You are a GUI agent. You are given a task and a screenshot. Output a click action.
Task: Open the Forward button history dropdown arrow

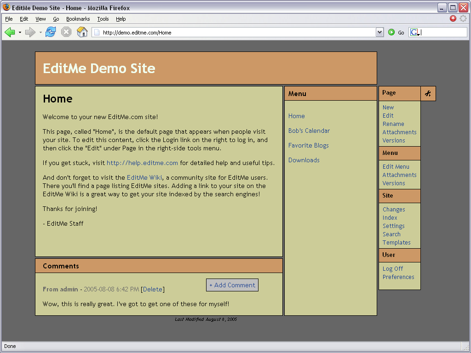coord(40,32)
